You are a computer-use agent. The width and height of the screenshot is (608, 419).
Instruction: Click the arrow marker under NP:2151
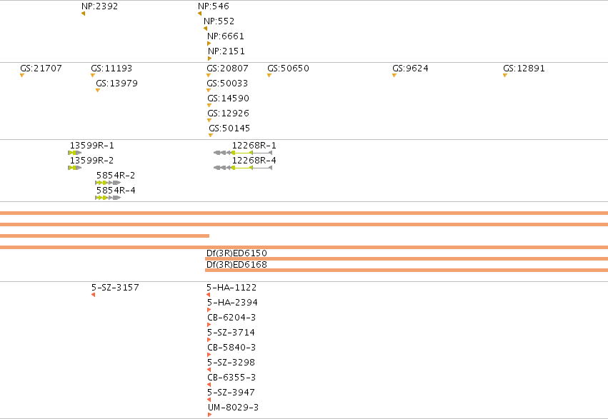click(x=210, y=59)
